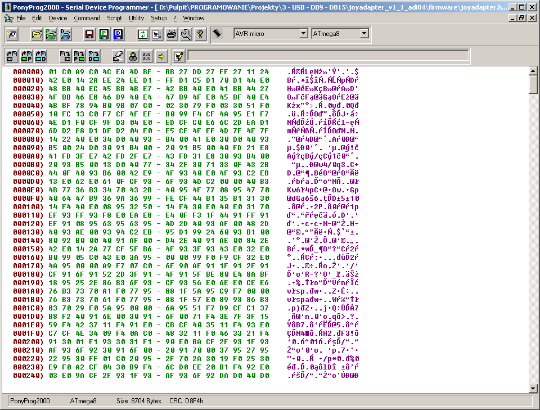This screenshot has width=540, height=410.
Task: Open the Command menu
Action: pos(87,18)
